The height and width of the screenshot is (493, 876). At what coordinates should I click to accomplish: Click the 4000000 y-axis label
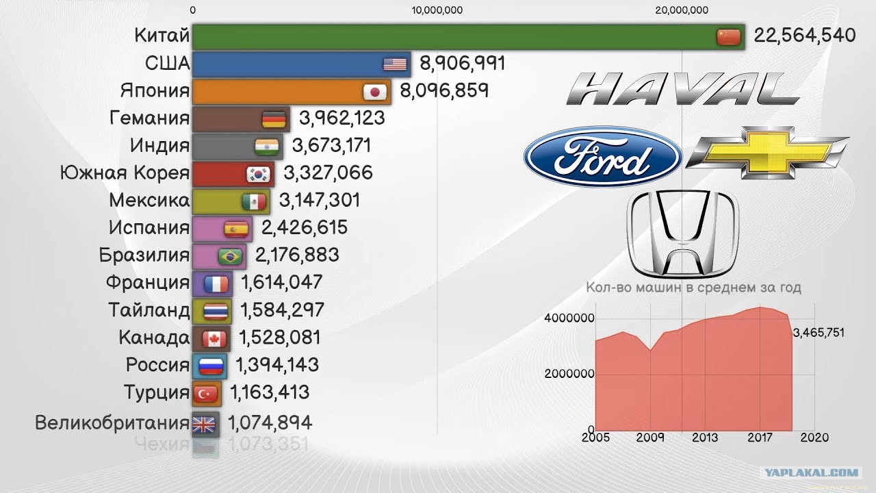point(569,318)
